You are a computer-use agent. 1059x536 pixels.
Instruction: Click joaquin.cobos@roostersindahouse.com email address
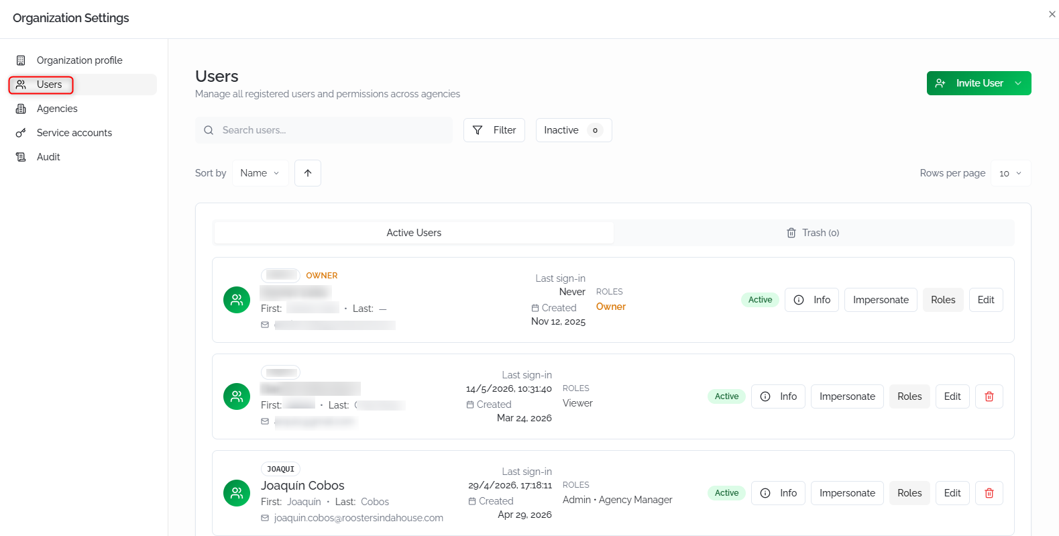point(359,518)
